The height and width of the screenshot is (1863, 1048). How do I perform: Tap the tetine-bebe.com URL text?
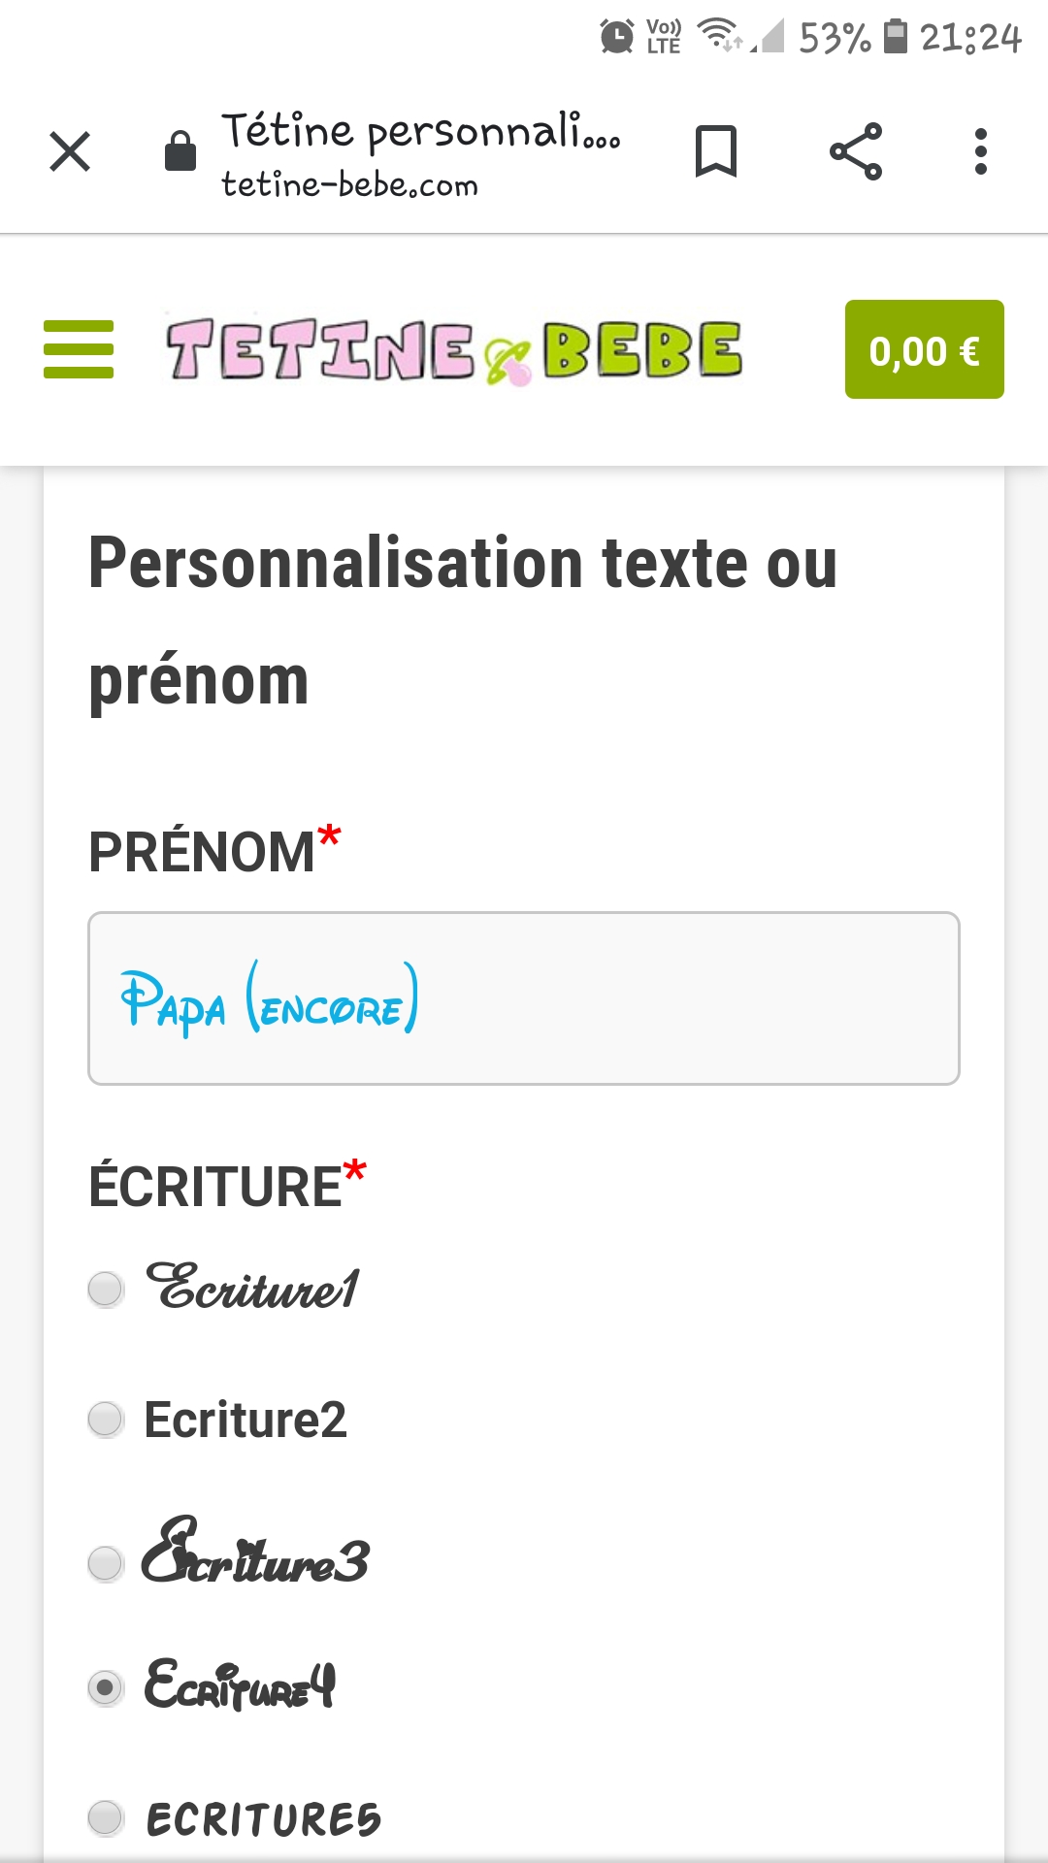349,184
